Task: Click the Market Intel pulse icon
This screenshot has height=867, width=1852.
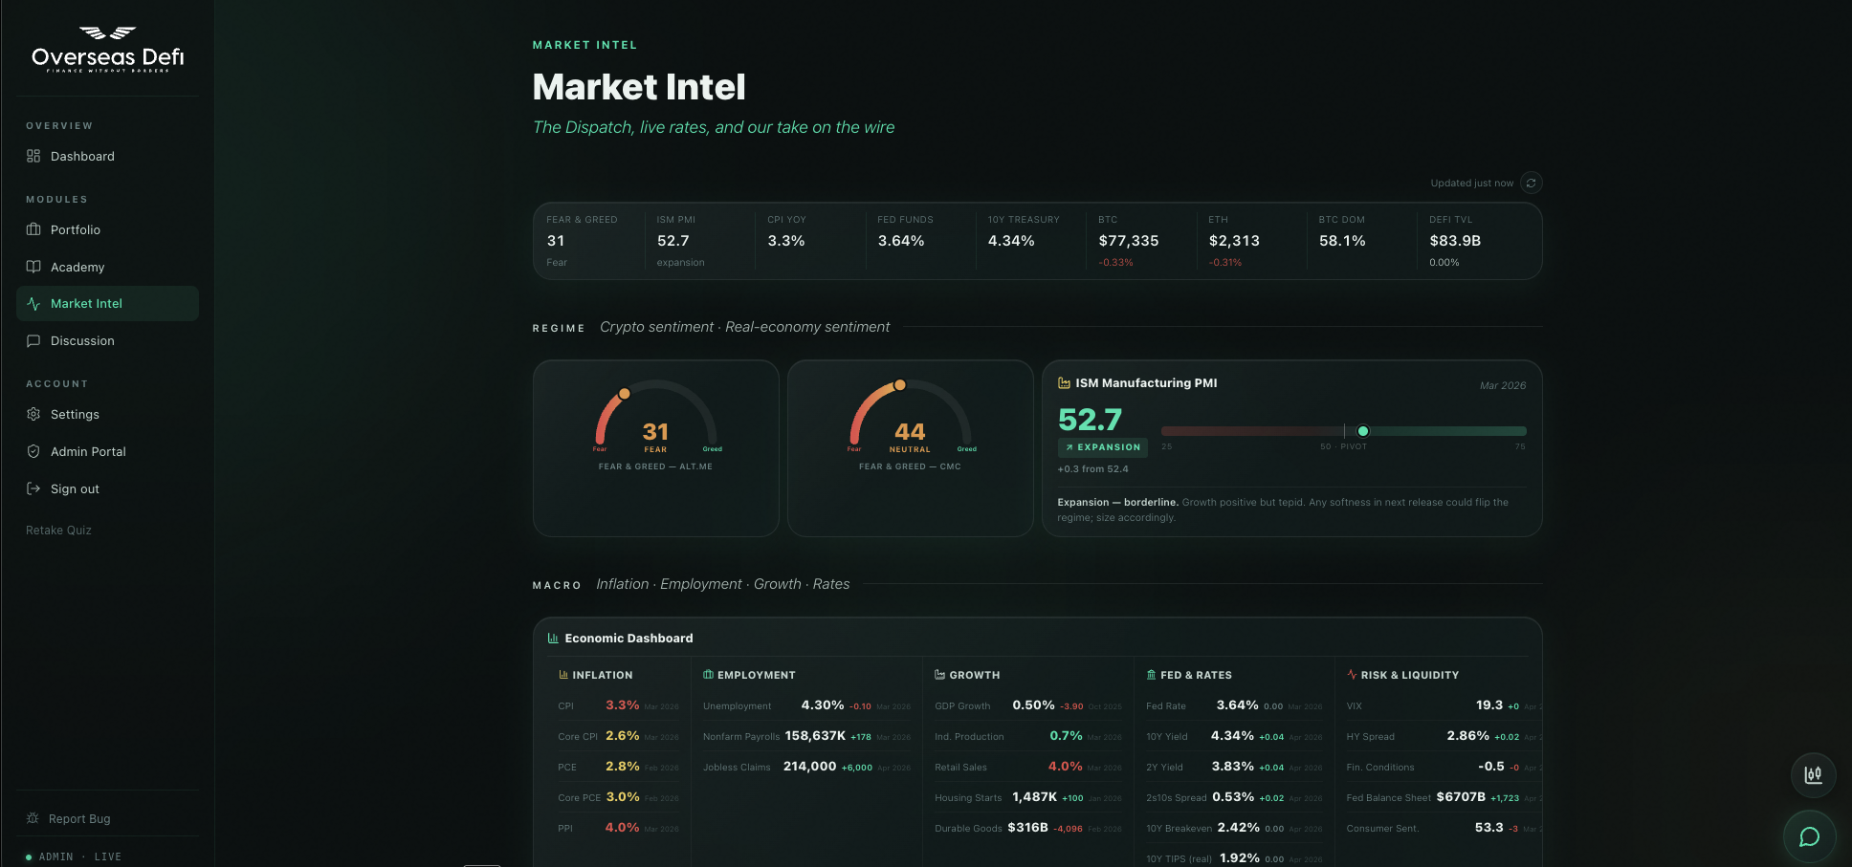Action: click(x=33, y=303)
